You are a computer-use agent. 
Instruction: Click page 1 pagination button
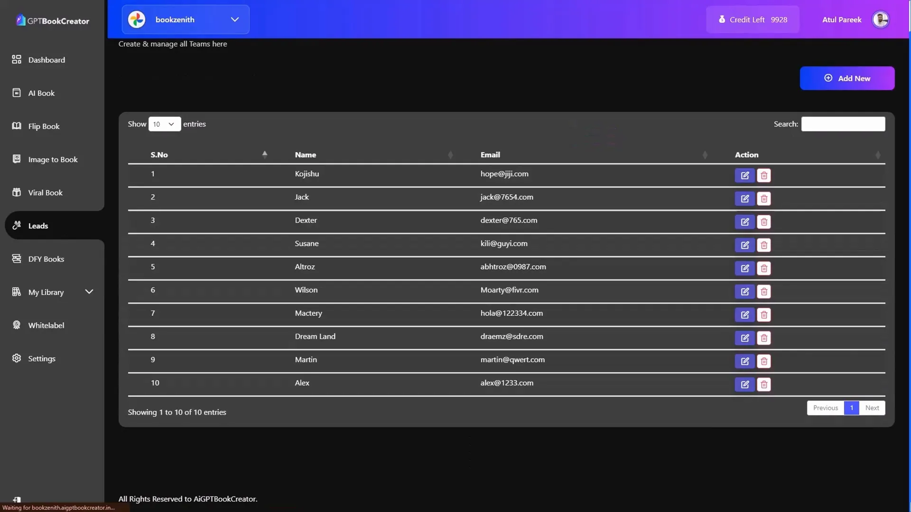click(852, 408)
